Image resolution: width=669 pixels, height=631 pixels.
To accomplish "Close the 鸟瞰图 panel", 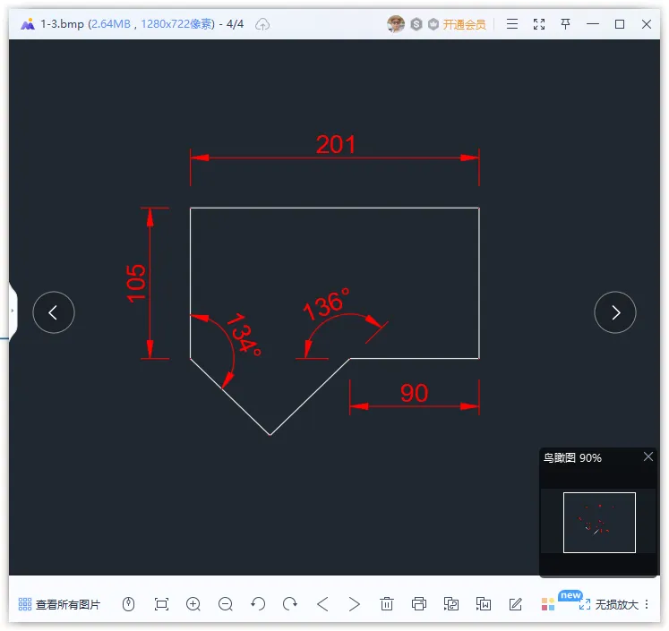I will 648,456.
